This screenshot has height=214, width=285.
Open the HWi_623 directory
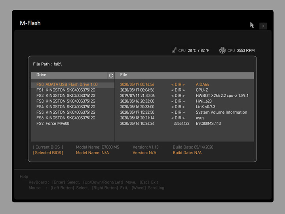point(204,101)
